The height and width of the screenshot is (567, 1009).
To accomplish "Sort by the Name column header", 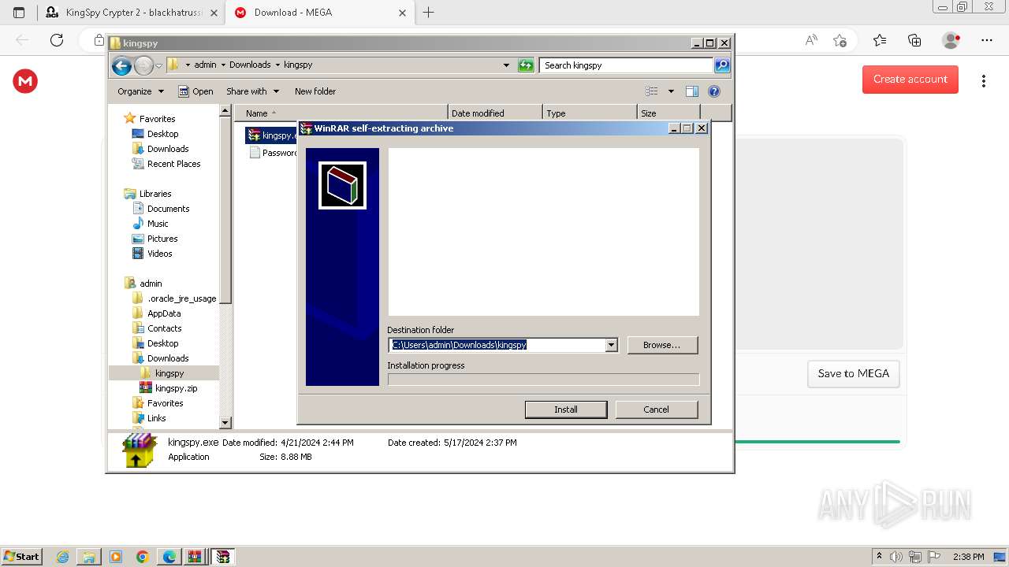I will pos(341,113).
